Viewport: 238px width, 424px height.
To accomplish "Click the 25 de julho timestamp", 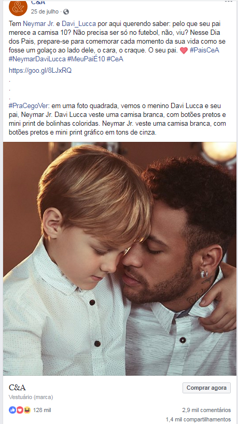I will [x=45, y=11].
